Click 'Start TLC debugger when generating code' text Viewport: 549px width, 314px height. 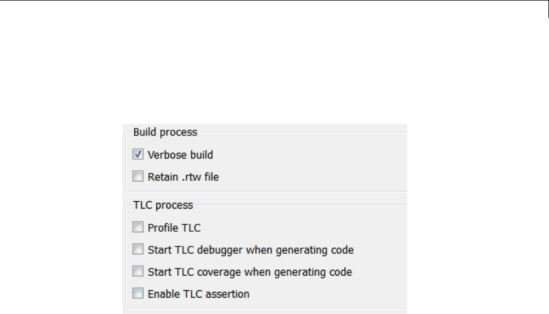(x=251, y=249)
